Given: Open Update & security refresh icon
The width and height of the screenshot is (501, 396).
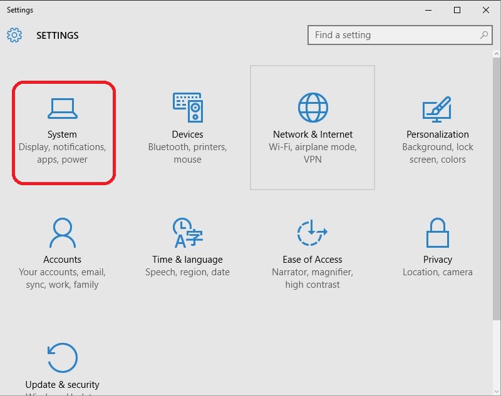Looking at the screenshot, I should coord(62,358).
